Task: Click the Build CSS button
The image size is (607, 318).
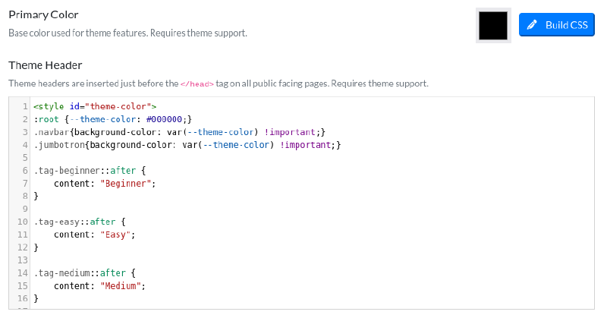Action: (x=556, y=25)
